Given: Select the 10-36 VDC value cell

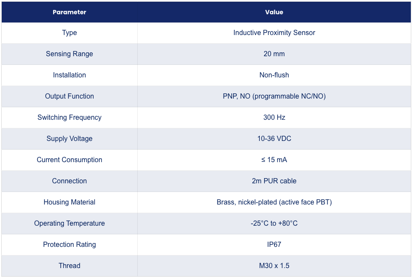Looking at the screenshot, I should click(274, 139).
